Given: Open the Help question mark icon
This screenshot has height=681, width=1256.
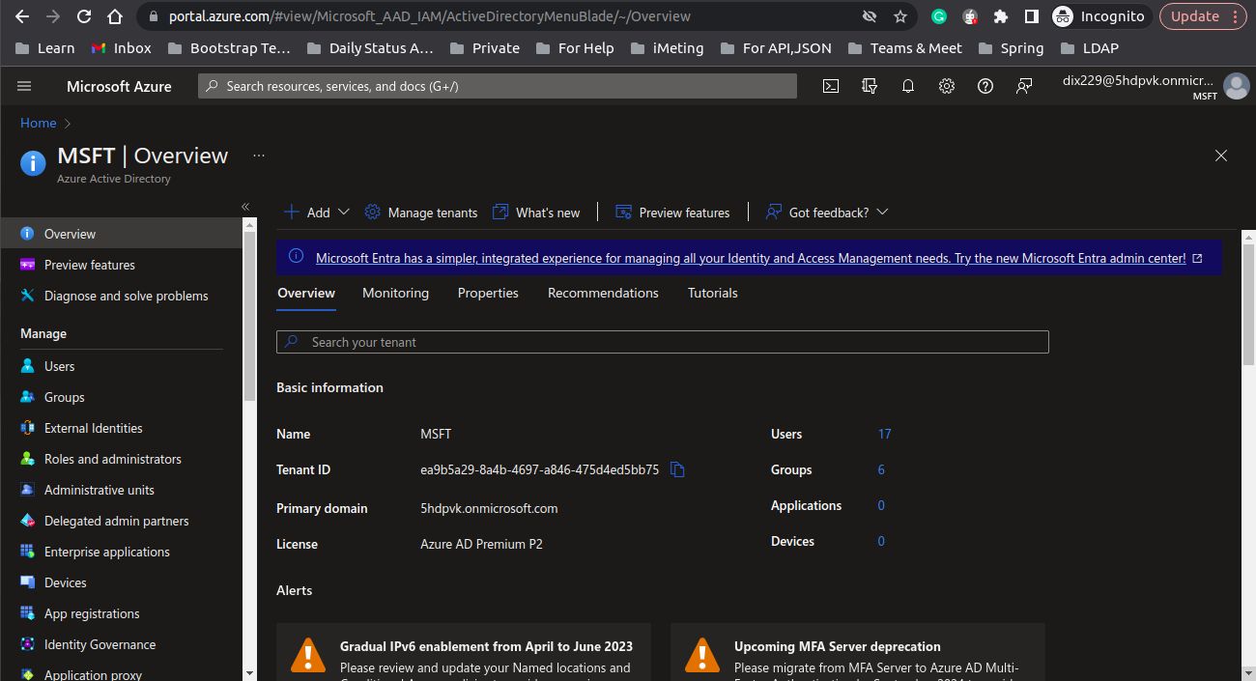Looking at the screenshot, I should (x=985, y=86).
